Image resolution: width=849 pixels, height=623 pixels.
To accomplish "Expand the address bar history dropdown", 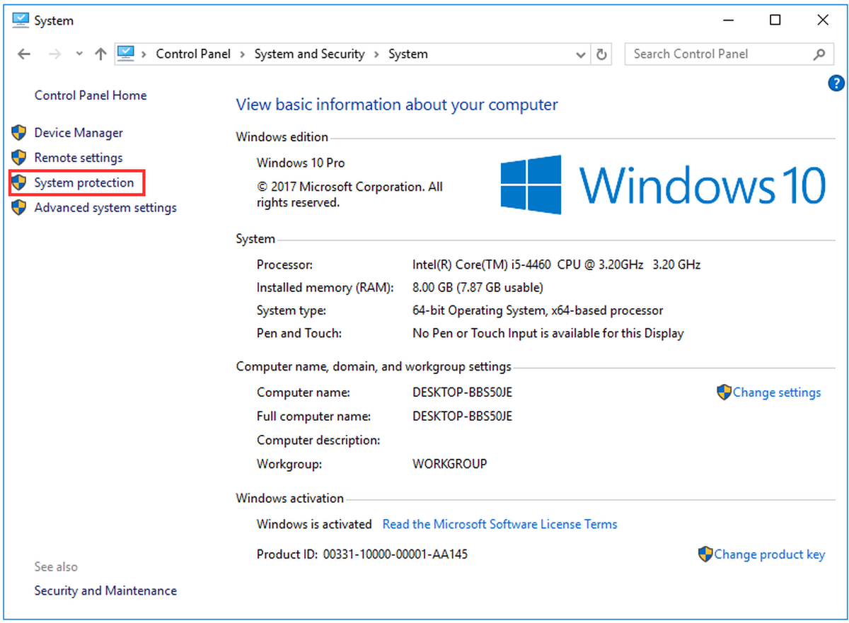I will coord(582,54).
